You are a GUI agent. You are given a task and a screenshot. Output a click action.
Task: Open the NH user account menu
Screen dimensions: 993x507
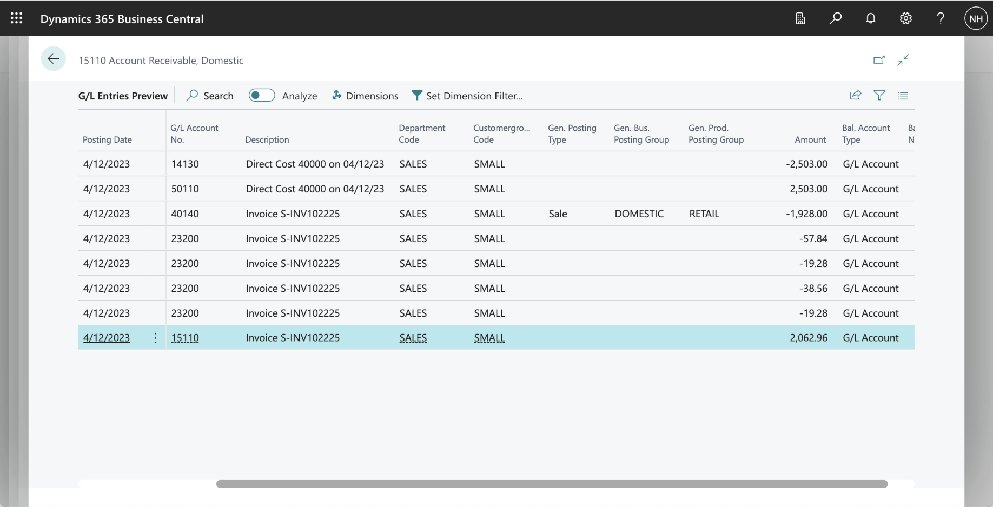(x=976, y=18)
